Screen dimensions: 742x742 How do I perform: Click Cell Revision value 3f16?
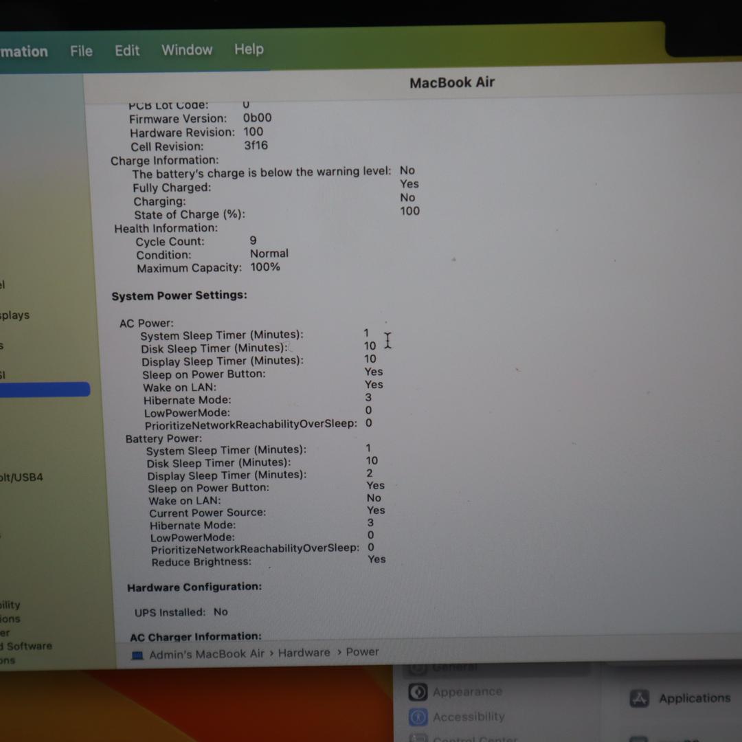(x=256, y=145)
